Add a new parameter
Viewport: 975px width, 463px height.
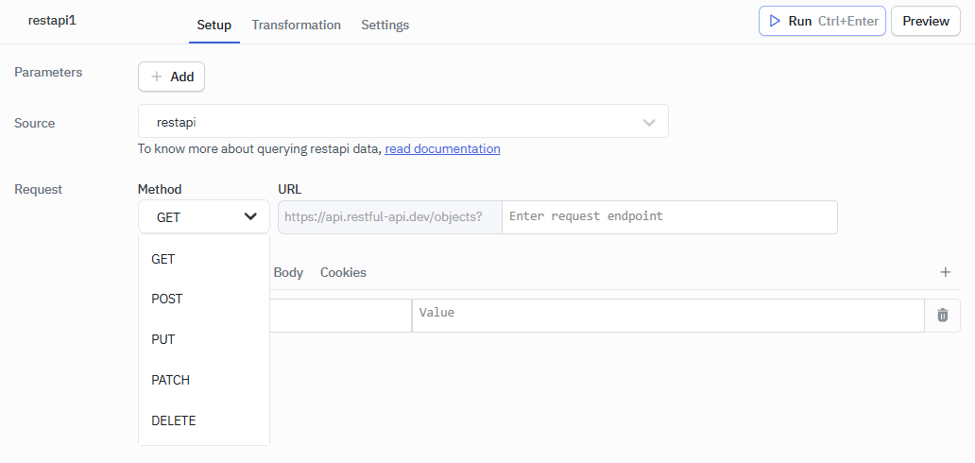pyautogui.click(x=171, y=77)
